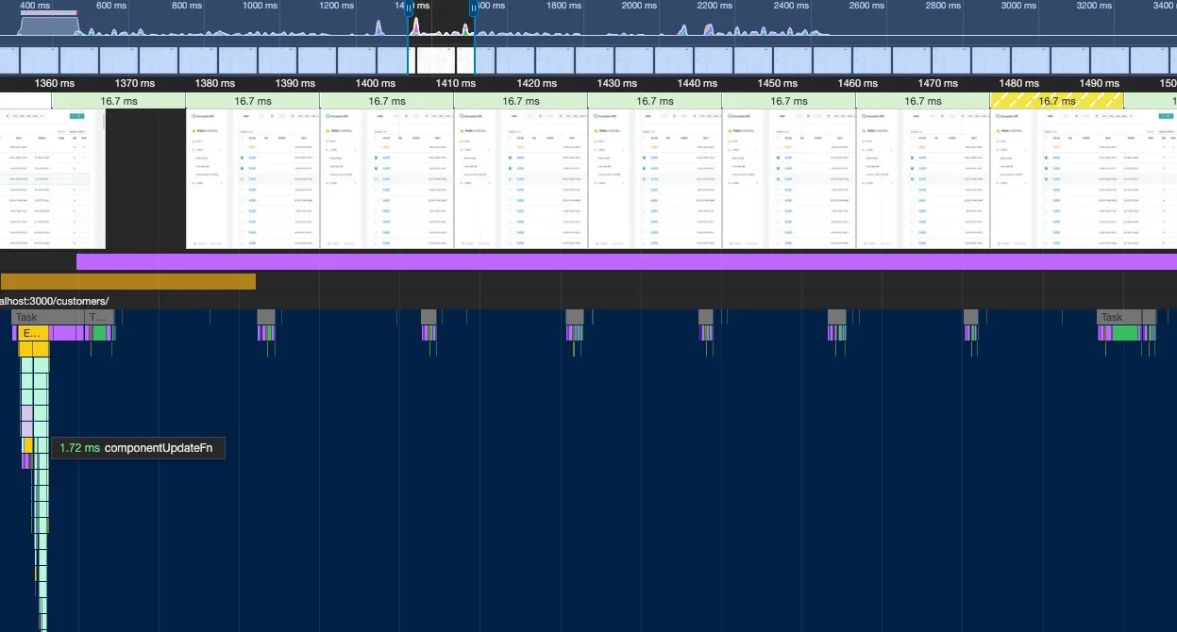Click the short task block labeled T...

coord(98,317)
